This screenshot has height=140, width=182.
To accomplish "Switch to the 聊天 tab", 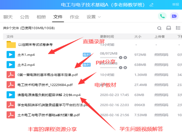I will [x=8, y=17].
